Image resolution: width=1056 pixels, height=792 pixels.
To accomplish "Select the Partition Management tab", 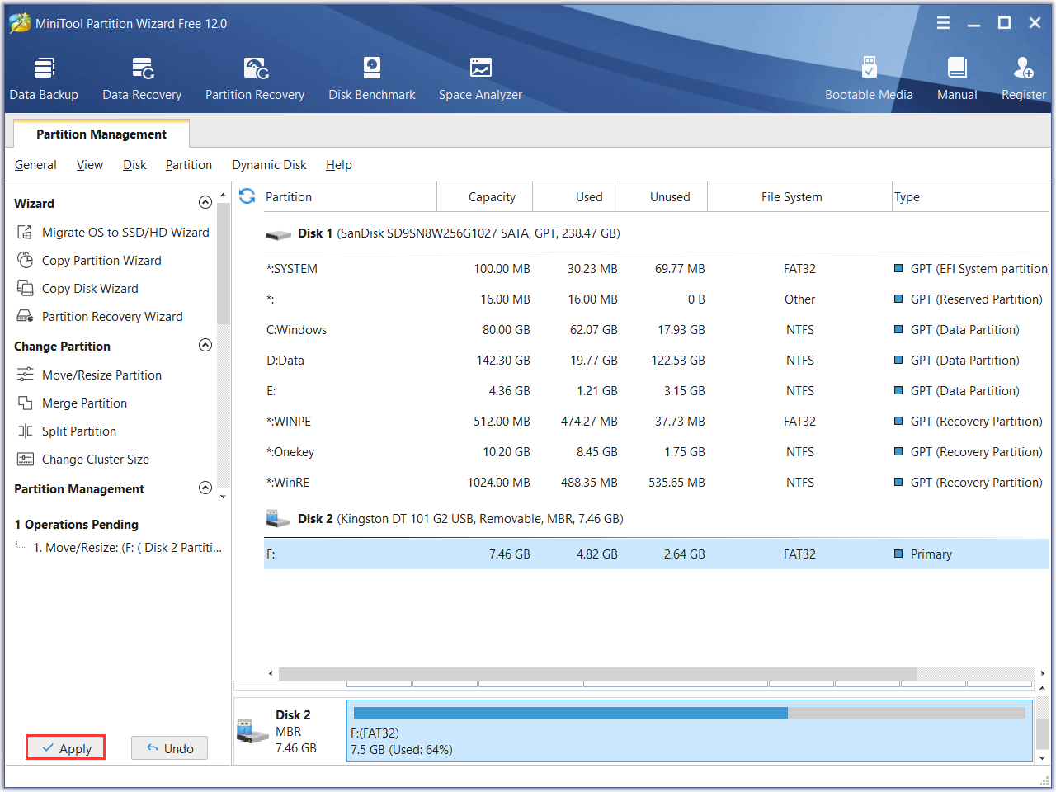I will 101,134.
